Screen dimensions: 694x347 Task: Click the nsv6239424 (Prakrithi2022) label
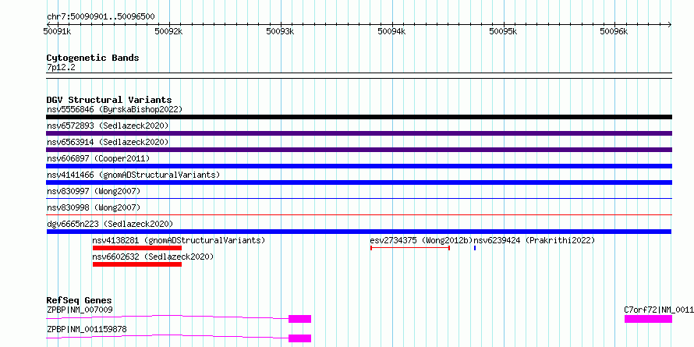click(534, 240)
